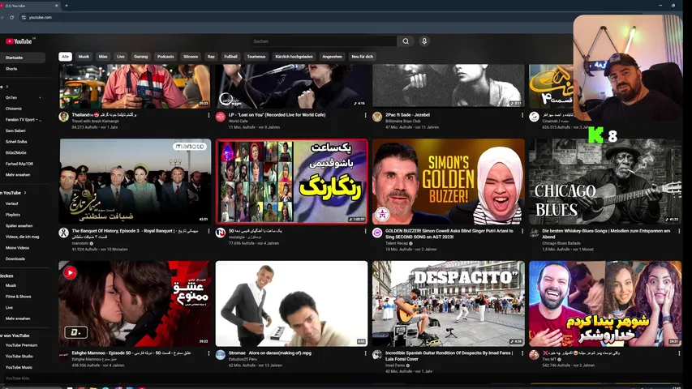Click Travel with Arash Kamangir avatar

tap(63, 117)
